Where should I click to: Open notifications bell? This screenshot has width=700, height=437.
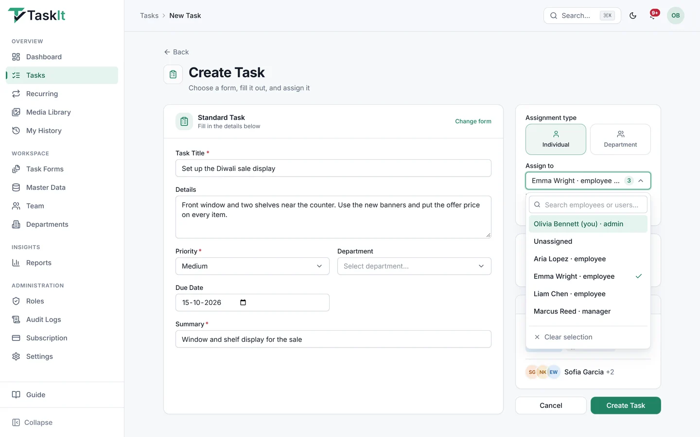click(x=653, y=16)
